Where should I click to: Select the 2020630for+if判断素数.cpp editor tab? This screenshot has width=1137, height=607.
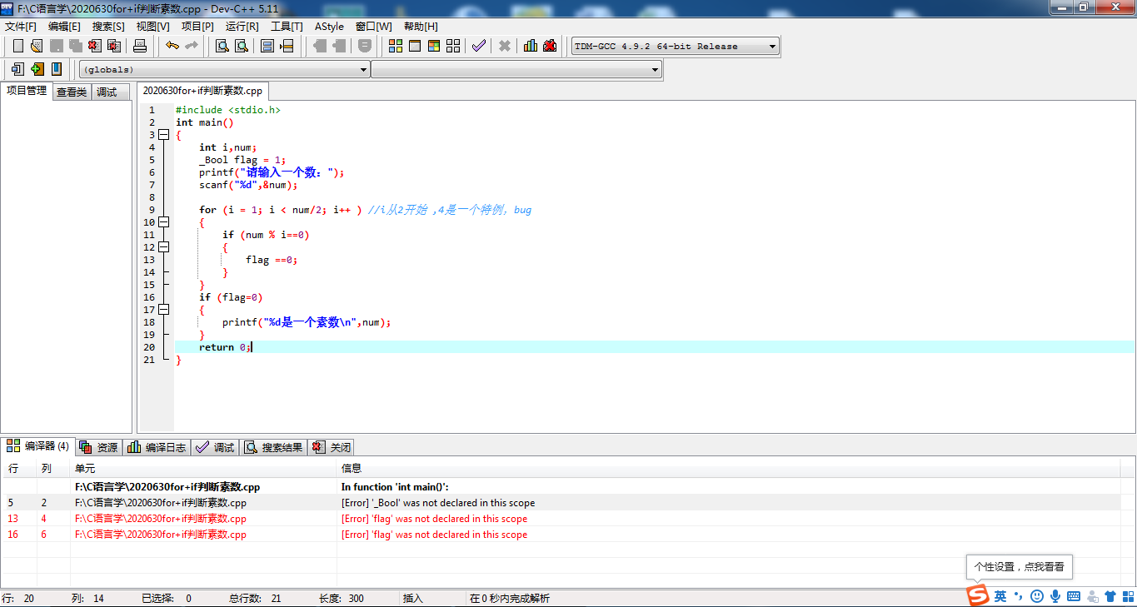pos(202,91)
